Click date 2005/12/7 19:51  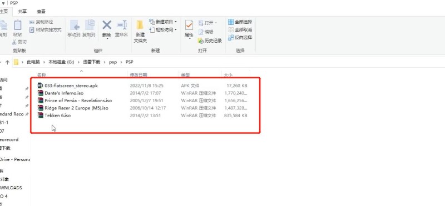tap(147, 101)
